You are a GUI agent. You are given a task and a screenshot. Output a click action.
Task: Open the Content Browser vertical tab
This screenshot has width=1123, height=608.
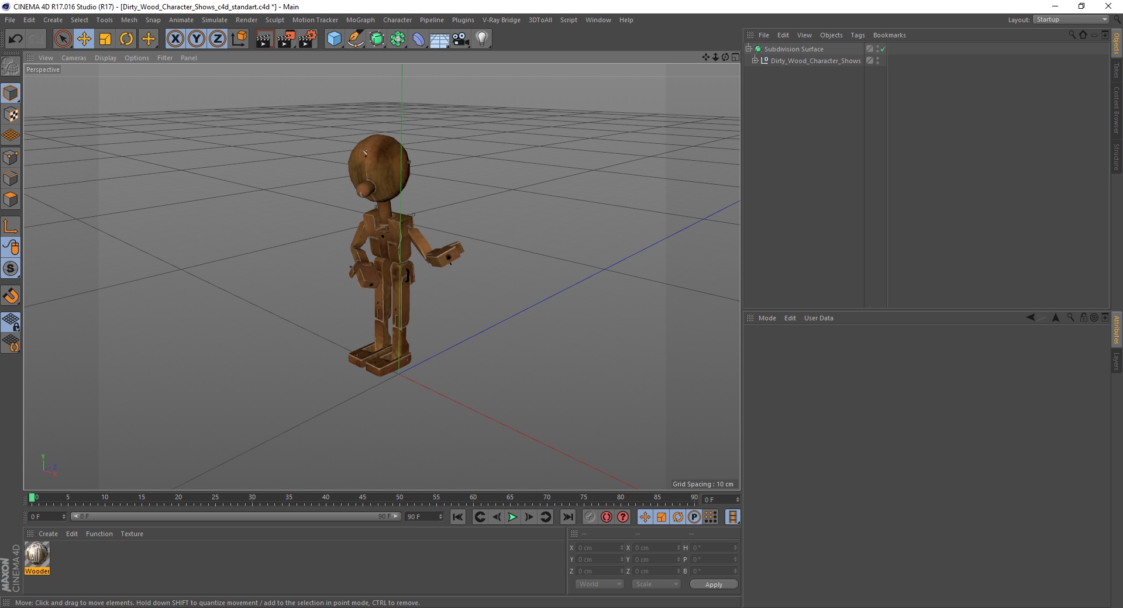pyautogui.click(x=1117, y=110)
